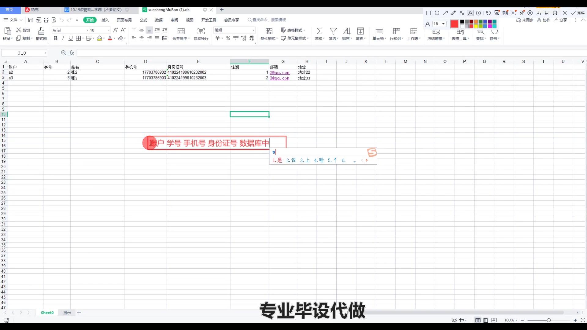Select the rectangle annotation tool
Viewport: 587px width, 330px height.
(429, 13)
